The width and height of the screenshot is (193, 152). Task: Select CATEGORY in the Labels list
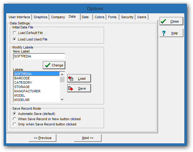[x=37, y=82]
